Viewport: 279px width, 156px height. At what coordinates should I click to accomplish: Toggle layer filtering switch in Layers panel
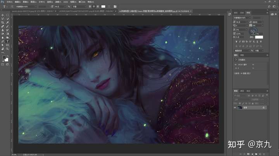267,96
